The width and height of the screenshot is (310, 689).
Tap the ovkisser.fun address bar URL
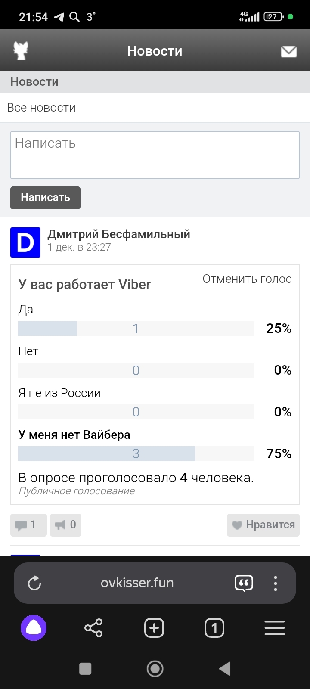[x=137, y=583]
